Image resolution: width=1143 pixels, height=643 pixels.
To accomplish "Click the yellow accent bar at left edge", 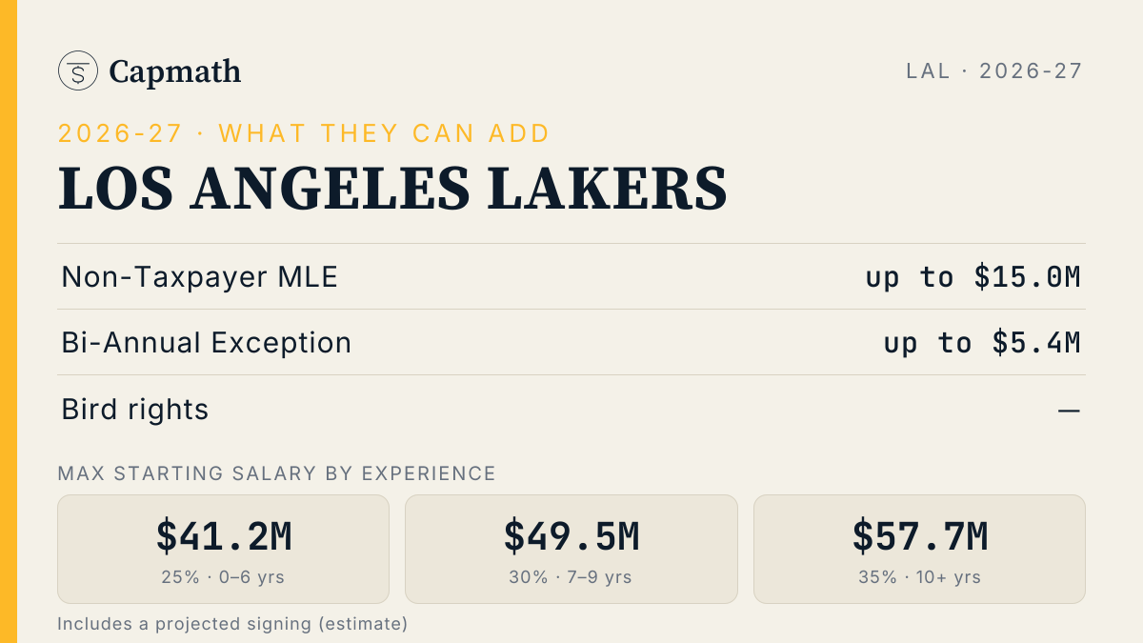I will click(9, 321).
